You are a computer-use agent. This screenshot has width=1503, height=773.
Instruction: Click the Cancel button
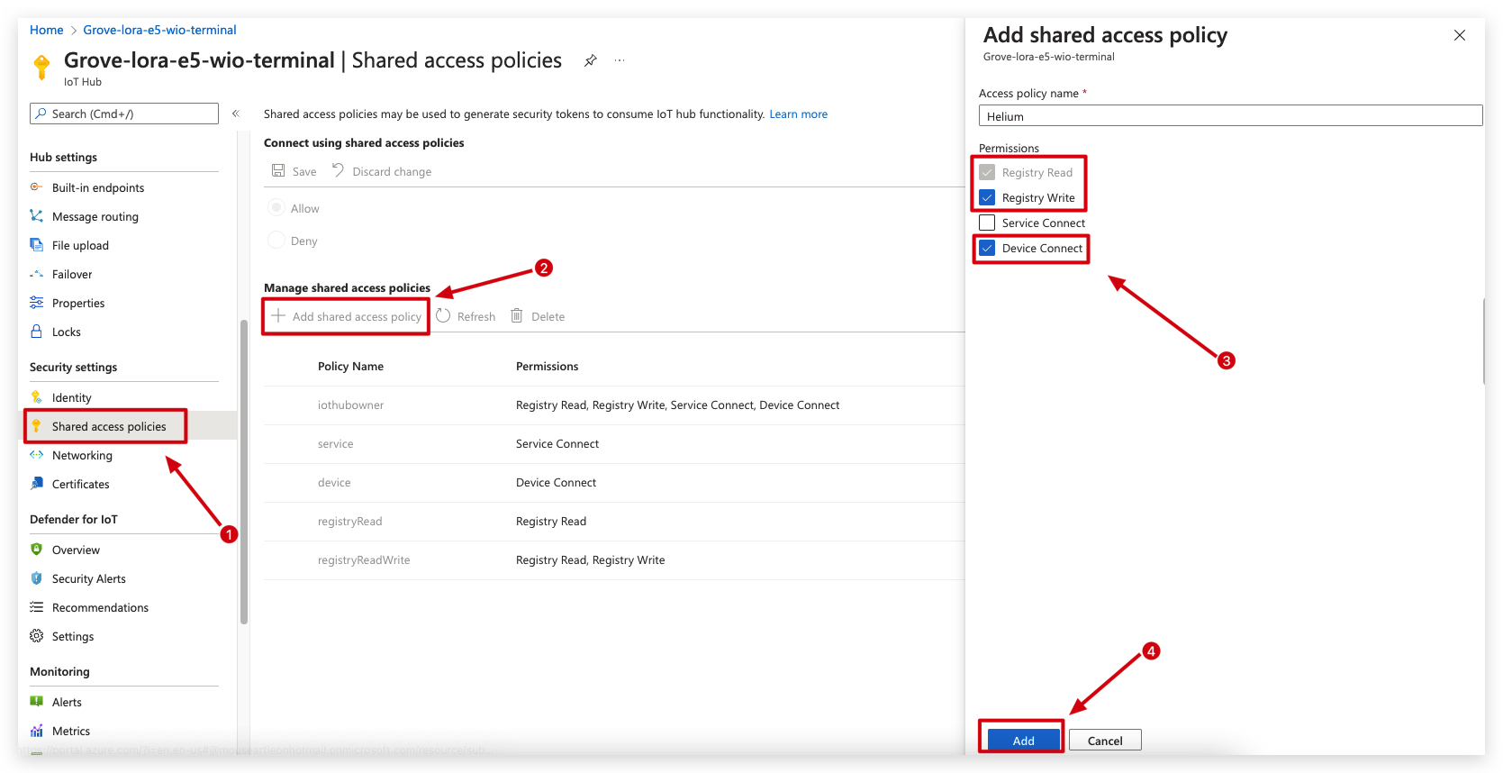pyautogui.click(x=1105, y=740)
